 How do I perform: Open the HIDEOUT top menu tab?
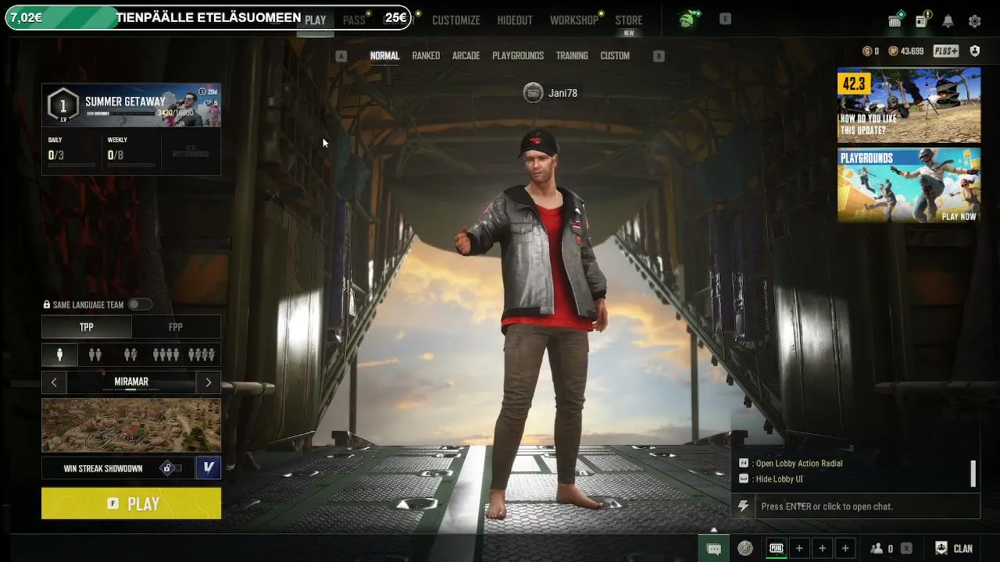pyautogui.click(x=515, y=20)
